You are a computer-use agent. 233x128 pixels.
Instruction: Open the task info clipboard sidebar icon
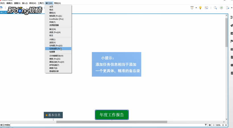pos(232,73)
